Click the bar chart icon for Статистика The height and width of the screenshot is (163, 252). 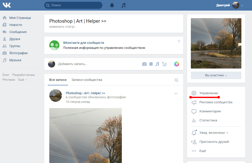(x=194, y=120)
